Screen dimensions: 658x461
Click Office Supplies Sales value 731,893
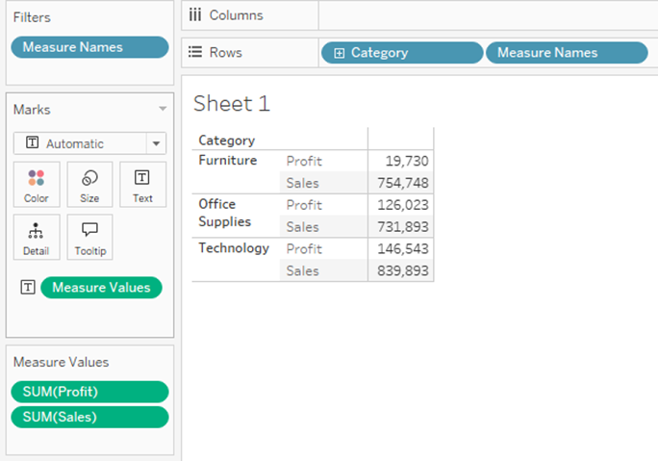[403, 227]
